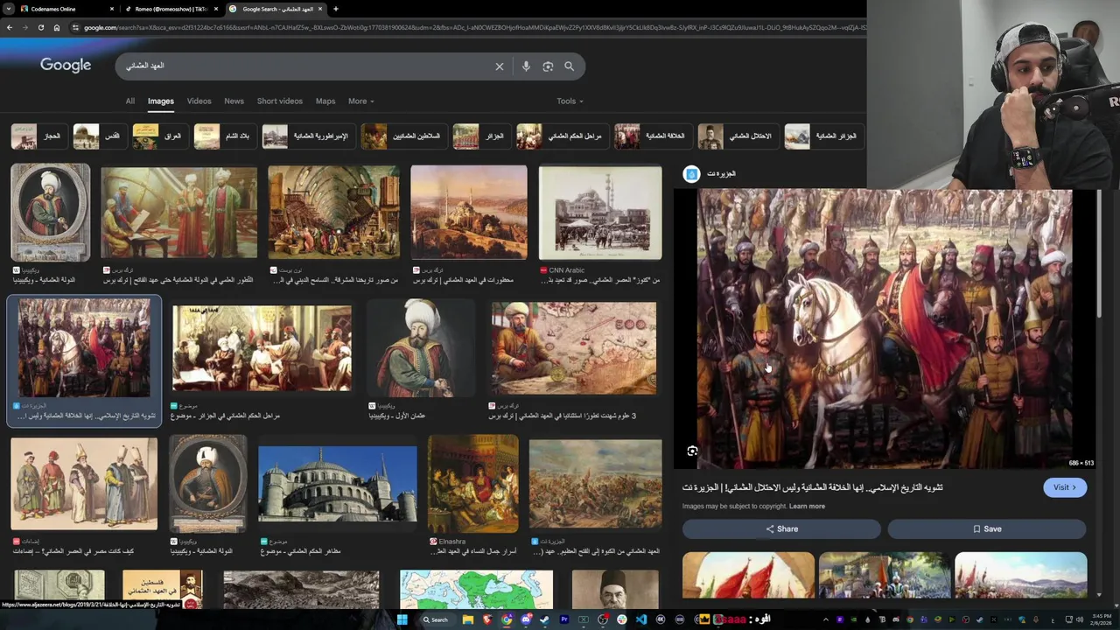This screenshot has width=1120, height=630.
Task: Go back with the browser back arrow
Action: (9, 27)
